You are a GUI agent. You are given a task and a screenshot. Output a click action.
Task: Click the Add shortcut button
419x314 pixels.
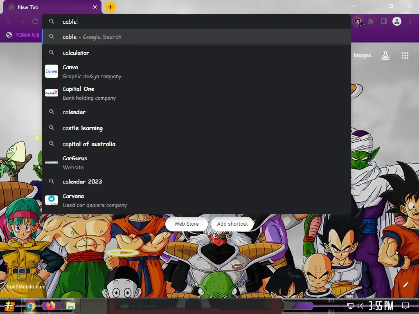(232, 224)
